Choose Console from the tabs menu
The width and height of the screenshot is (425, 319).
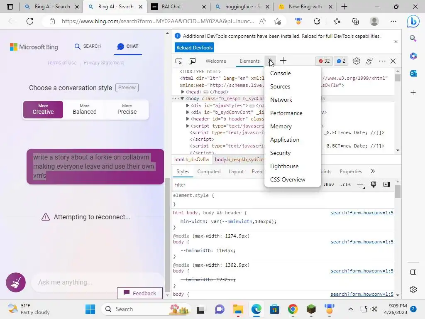(293, 73)
